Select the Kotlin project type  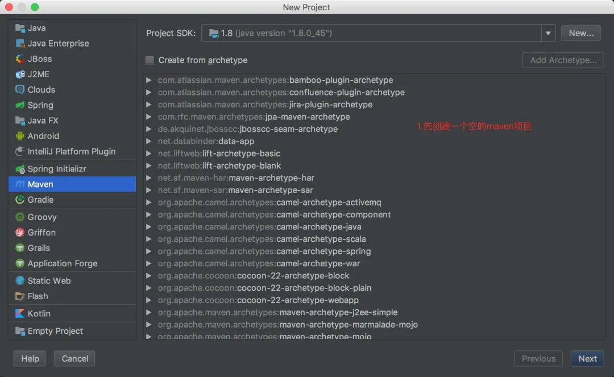[39, 313]
